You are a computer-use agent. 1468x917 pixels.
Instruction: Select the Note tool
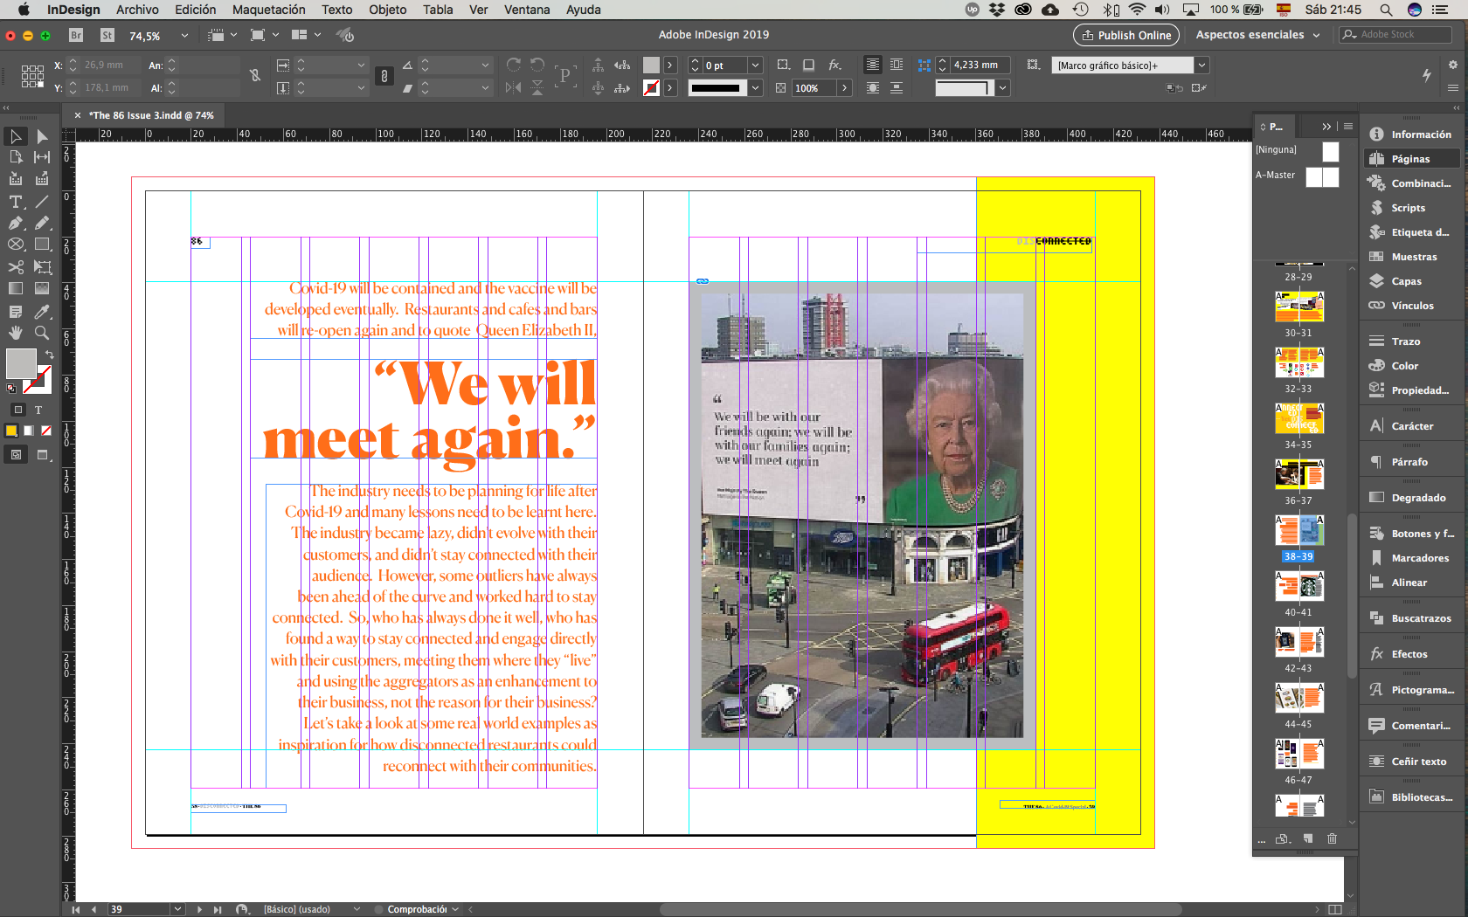15,311
